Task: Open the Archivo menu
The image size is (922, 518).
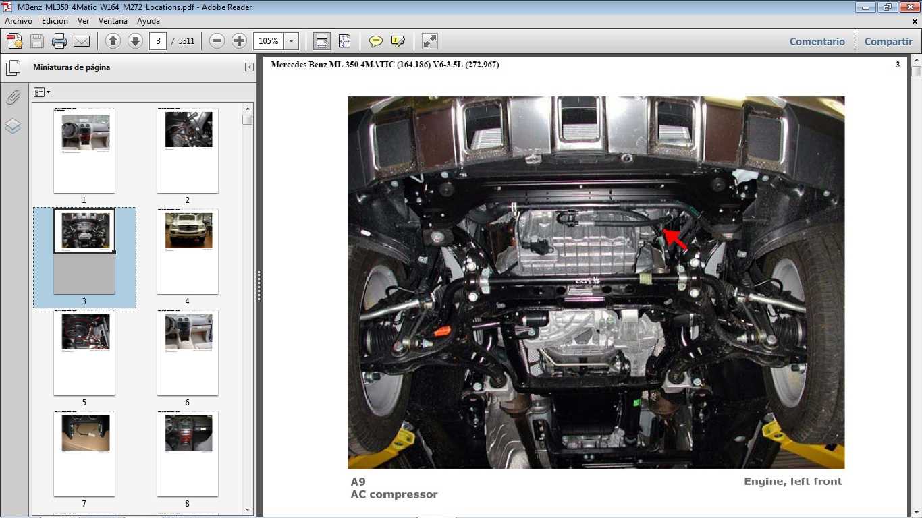Action: point(18,21)
